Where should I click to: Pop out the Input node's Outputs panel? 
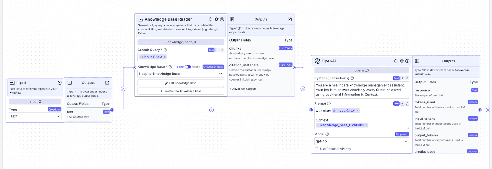click(107, 83)
